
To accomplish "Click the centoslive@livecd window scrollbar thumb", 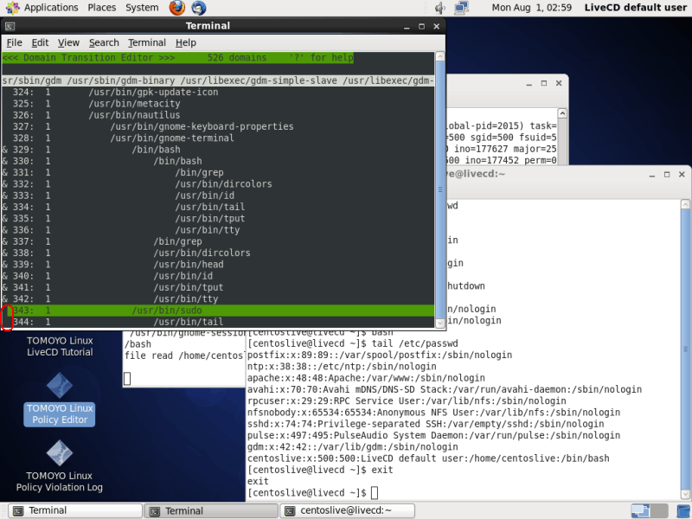I will [x=685, y=349].
